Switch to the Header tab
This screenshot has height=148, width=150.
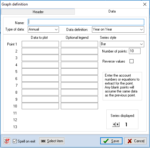[x=38, y=12]
